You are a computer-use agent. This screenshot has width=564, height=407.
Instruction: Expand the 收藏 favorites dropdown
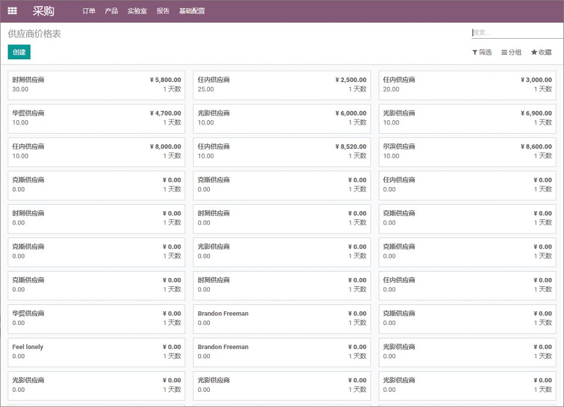pyautogui.click(x=541, y=52)
